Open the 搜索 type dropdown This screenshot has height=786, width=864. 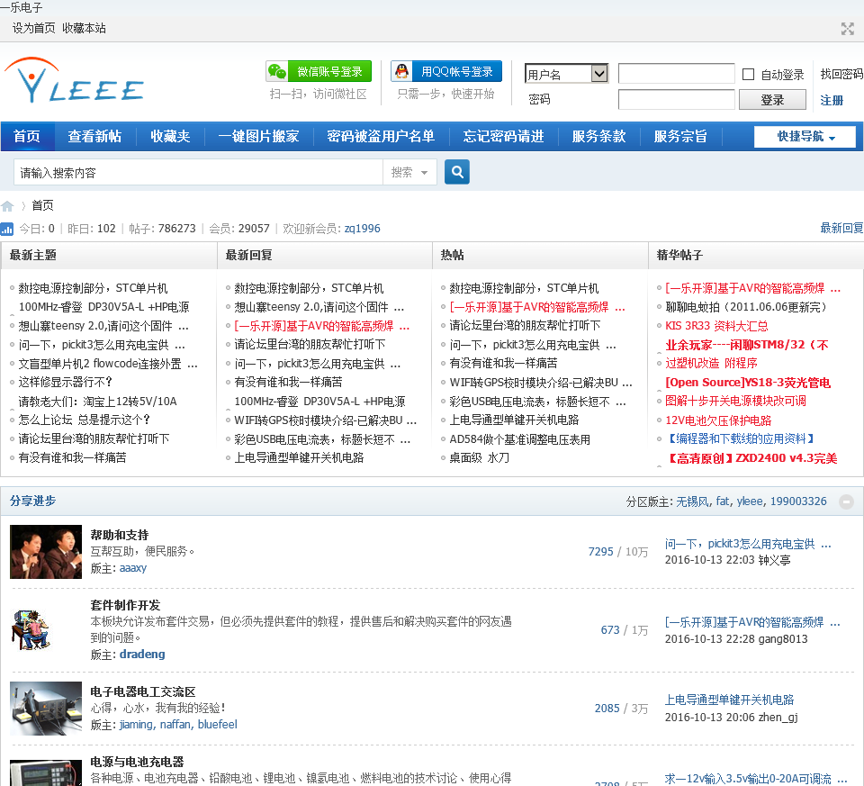coord(410,173)
